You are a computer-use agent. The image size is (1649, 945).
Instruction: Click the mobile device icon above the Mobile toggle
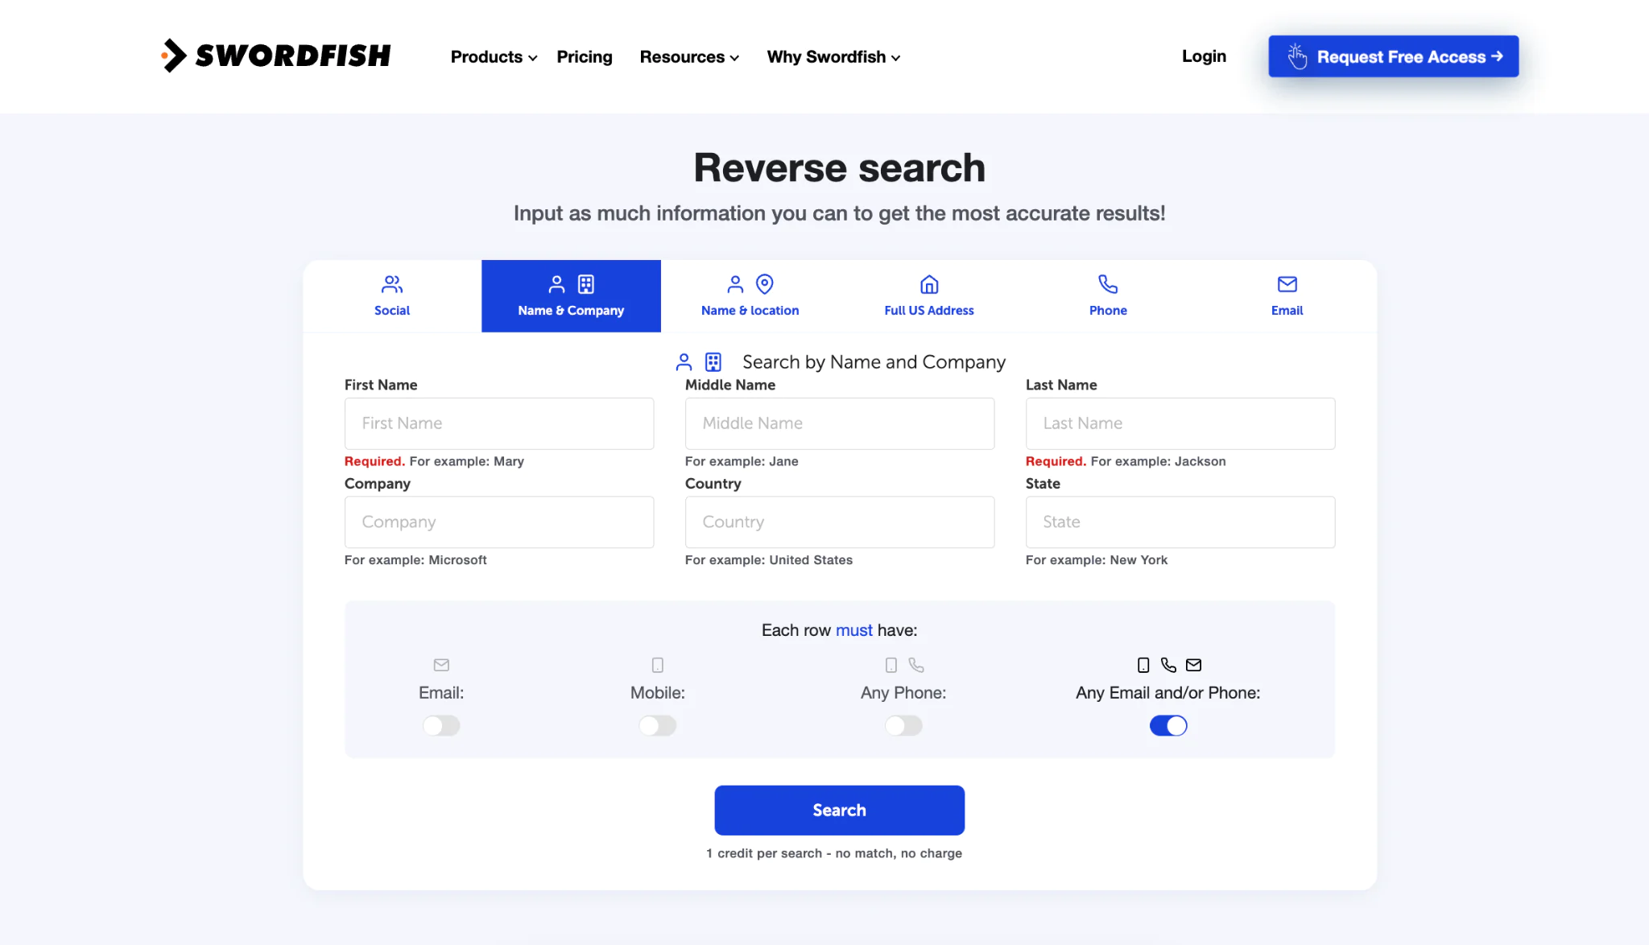[x=658, y=665]
